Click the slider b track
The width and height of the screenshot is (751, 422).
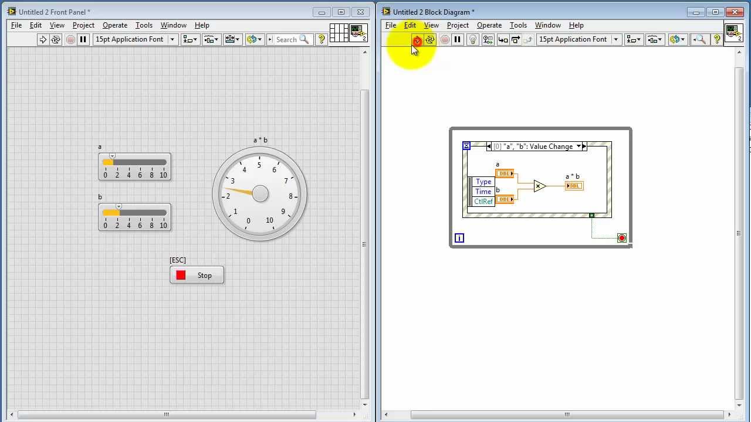click(135, 213)
